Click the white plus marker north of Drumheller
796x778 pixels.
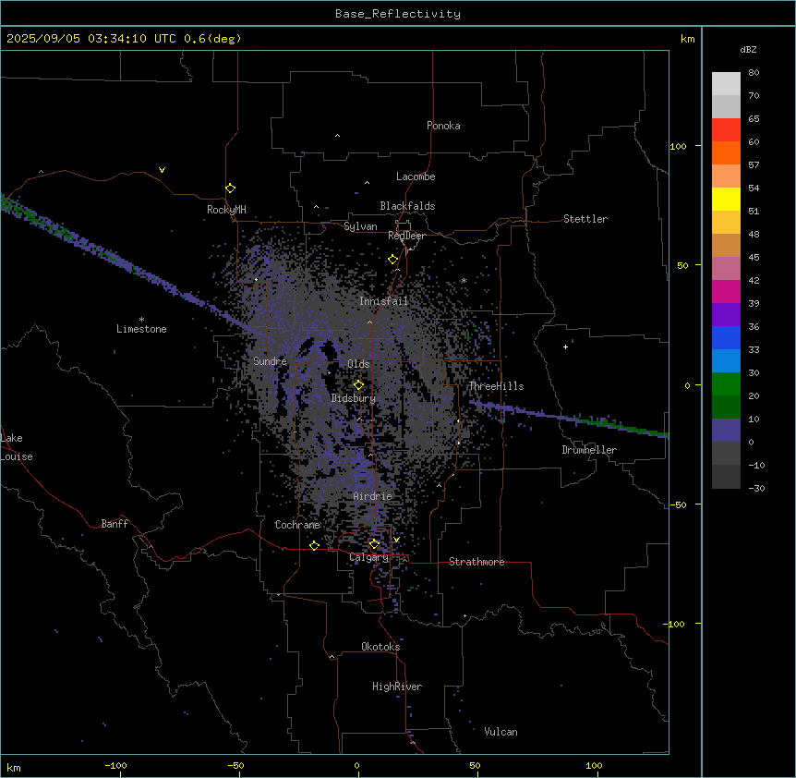coord(565,346)
